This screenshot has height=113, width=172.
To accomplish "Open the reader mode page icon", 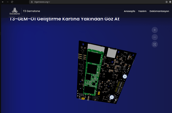I will tap(167, 2).
